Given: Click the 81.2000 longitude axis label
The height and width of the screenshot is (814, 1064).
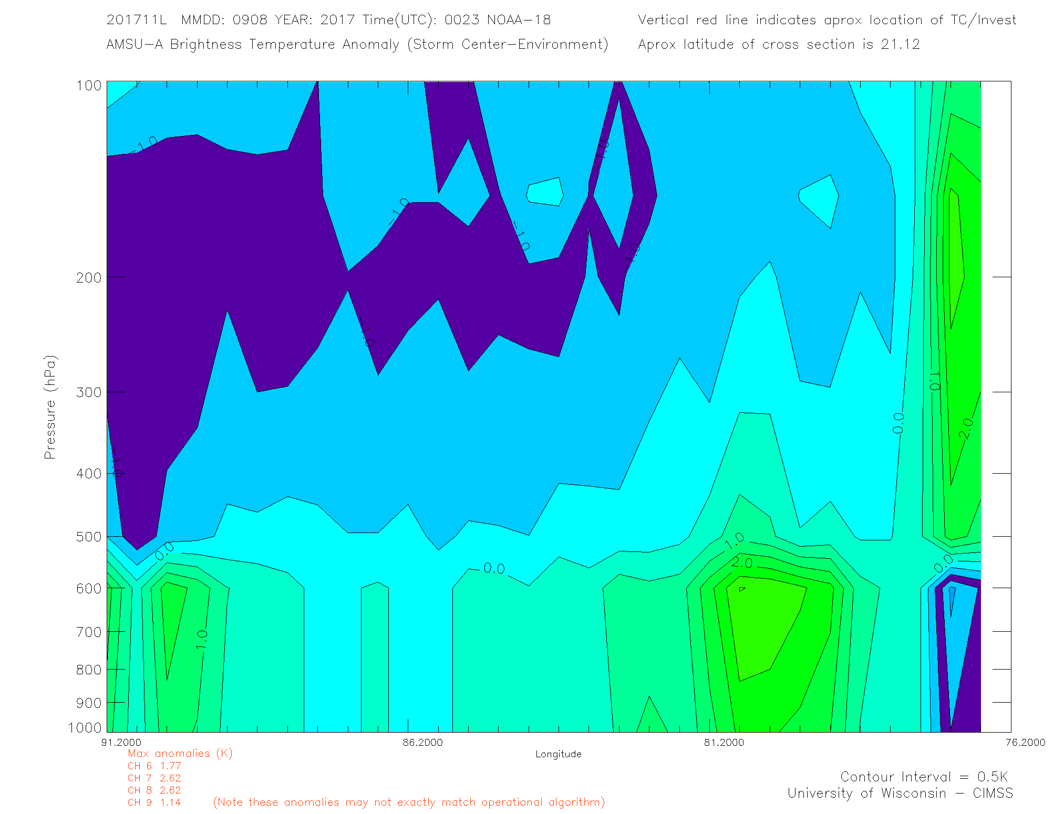Looking at the screenshot, I should (x=724, y=743).
